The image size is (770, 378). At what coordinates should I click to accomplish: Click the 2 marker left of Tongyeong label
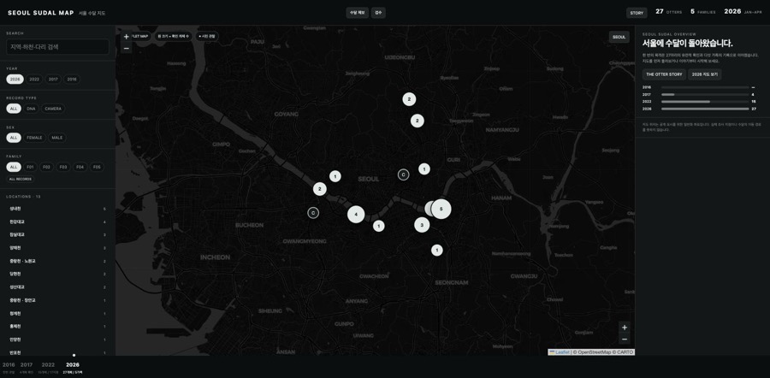418,121
